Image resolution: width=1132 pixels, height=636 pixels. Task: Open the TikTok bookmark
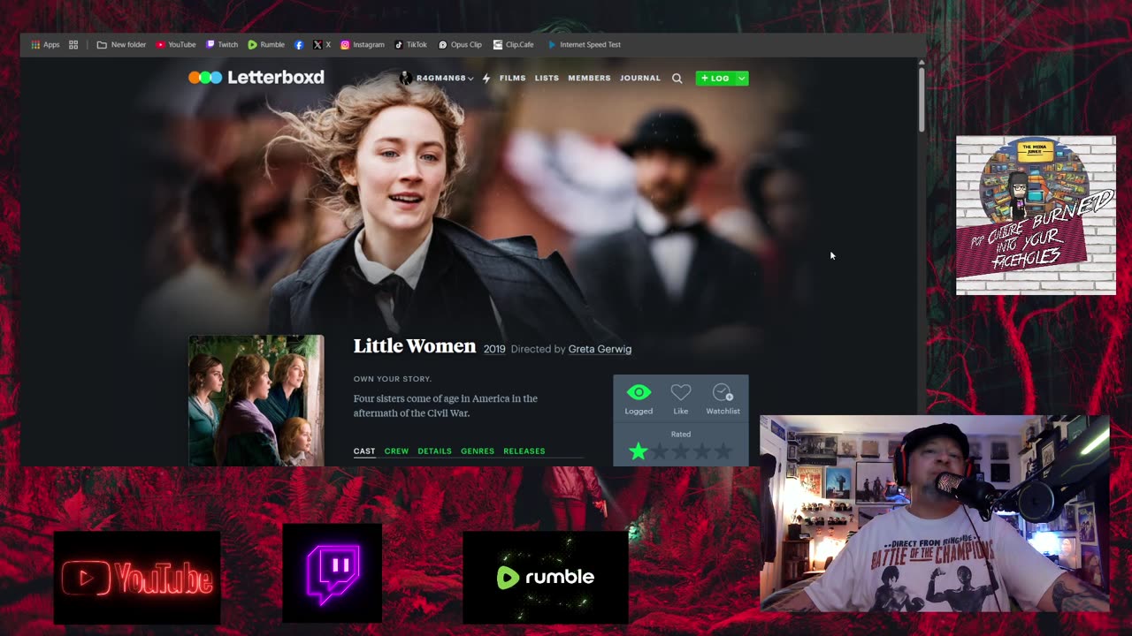(411, 44)
